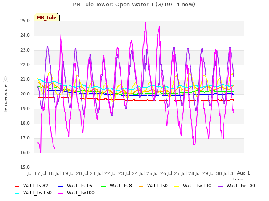
Task: Click the red Wat1_Ts-32 legend swatch
Action: point(17,186)
